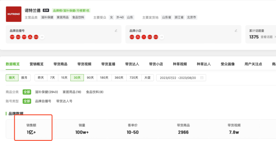Choose the 720天 time range
This screenshot has height=141, width=276.
tap(134, 78)
